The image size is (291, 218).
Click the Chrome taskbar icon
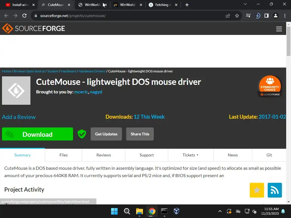[x=152, y=211]
